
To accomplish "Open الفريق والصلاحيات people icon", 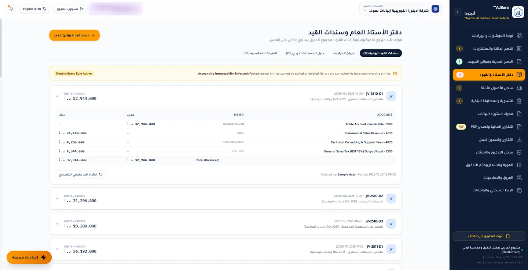I will pyautogui.click(x=519, y=177).
